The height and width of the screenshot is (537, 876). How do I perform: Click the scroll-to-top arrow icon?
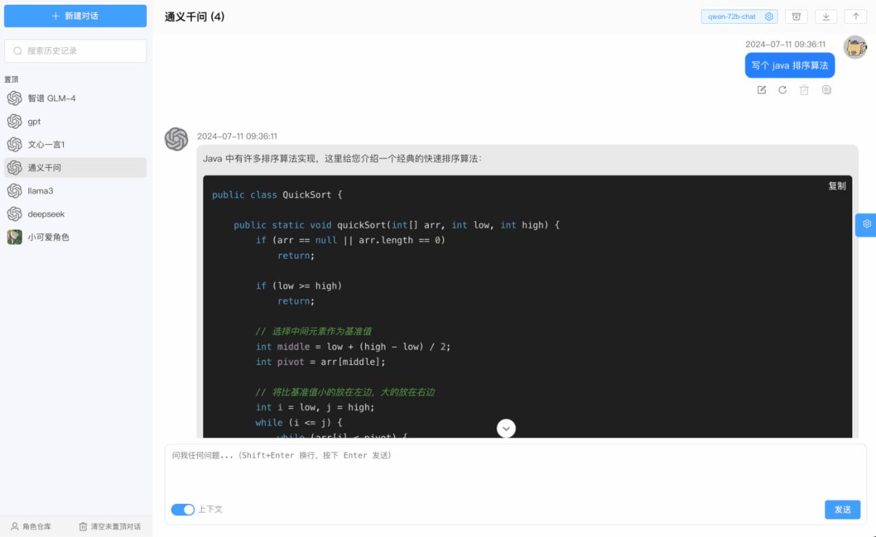856,16
